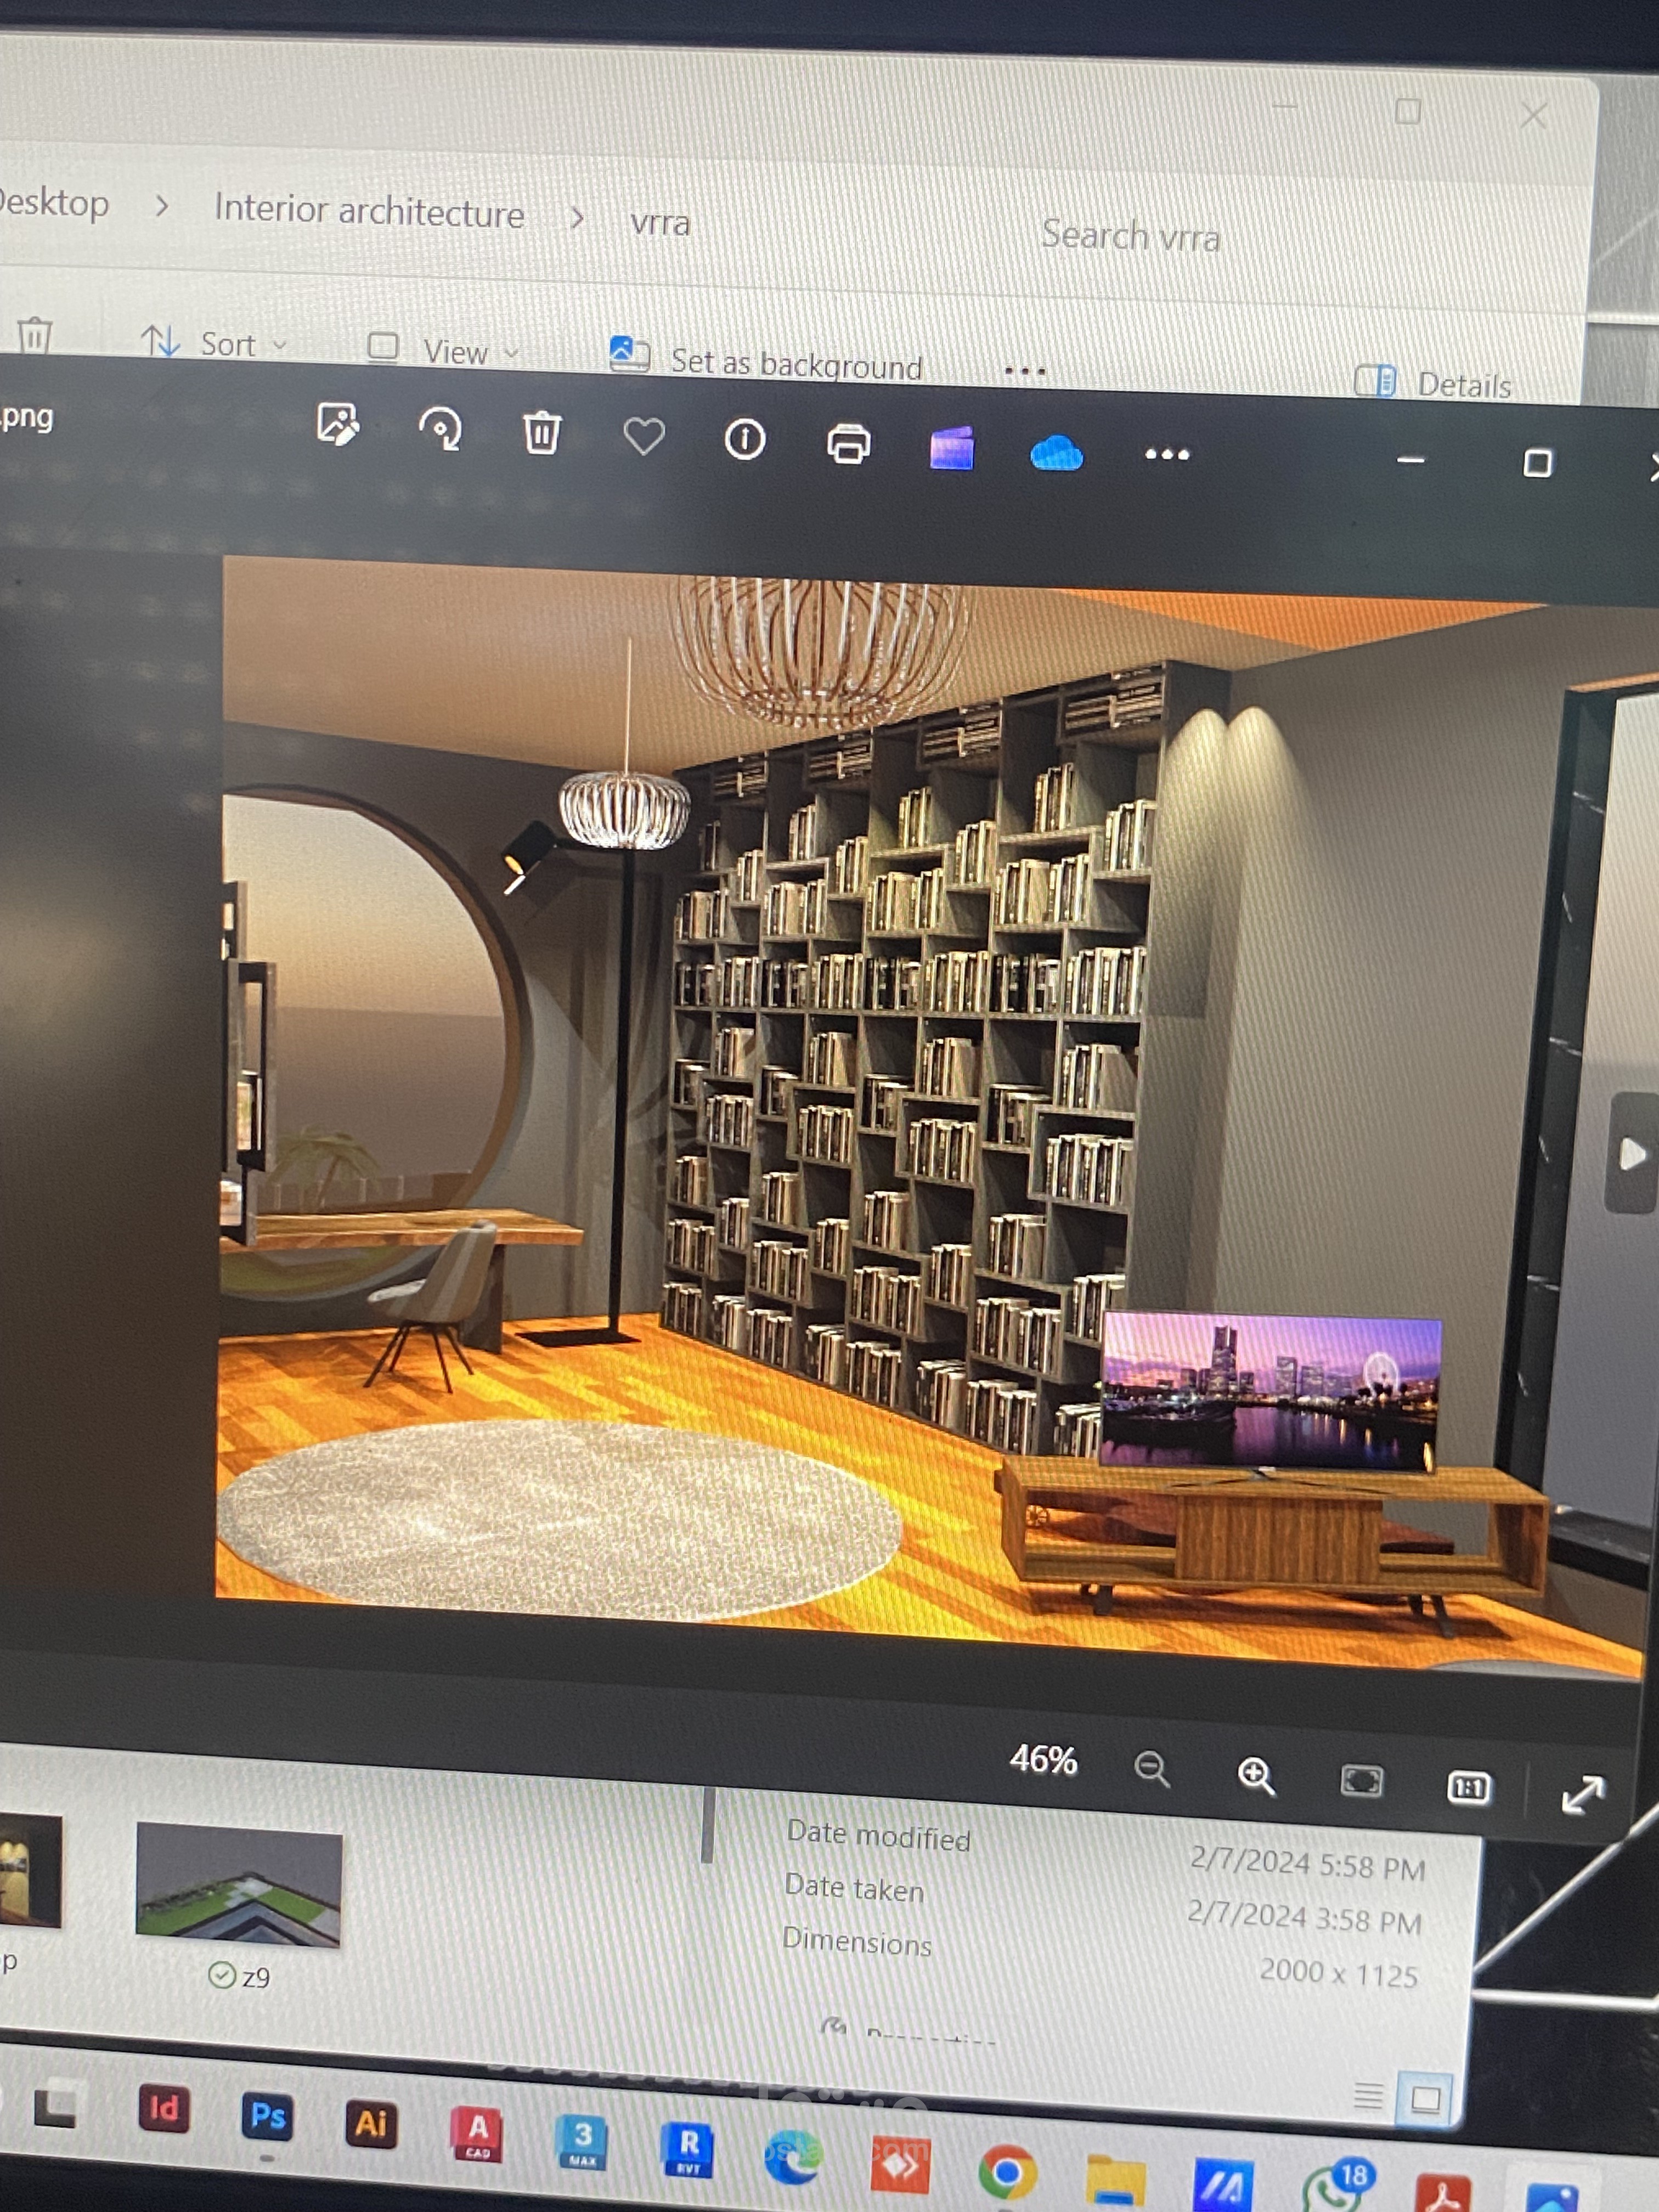The width and height of the screenshot is (1659, 2212).
Task: Open Adobe Acrobat from the taskbar
Action: pos(1444,2194)
